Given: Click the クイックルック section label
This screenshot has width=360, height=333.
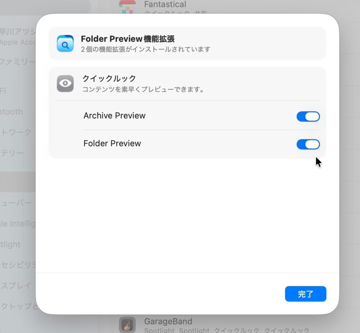Looking at the screenshot, I should click(x=109, y=78).
